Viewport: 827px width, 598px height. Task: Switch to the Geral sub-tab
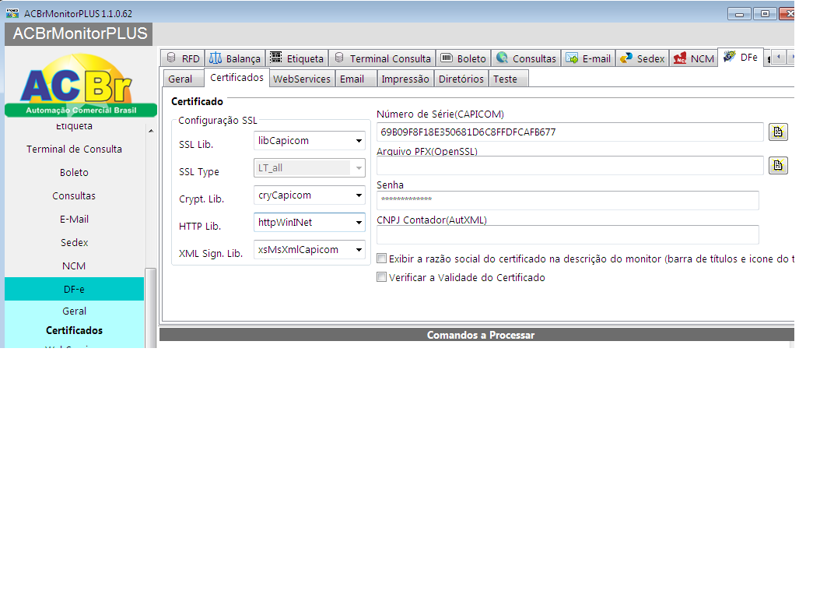(183, 79)
